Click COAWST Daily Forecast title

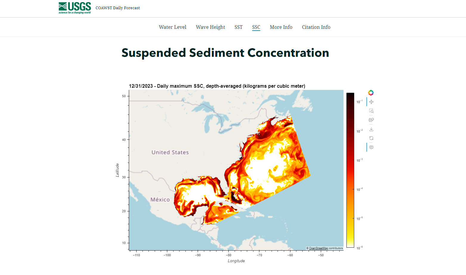[117, 8]
